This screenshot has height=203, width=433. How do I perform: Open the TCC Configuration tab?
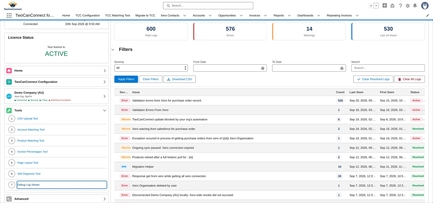pos(87,16)
